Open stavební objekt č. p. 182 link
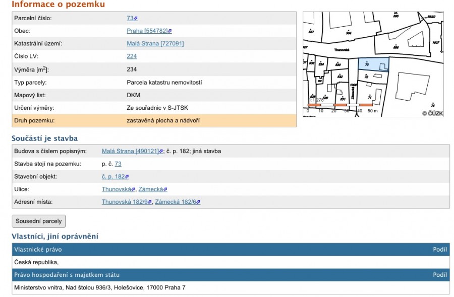This screenshot has width=454, height=297. coord(113,176)
